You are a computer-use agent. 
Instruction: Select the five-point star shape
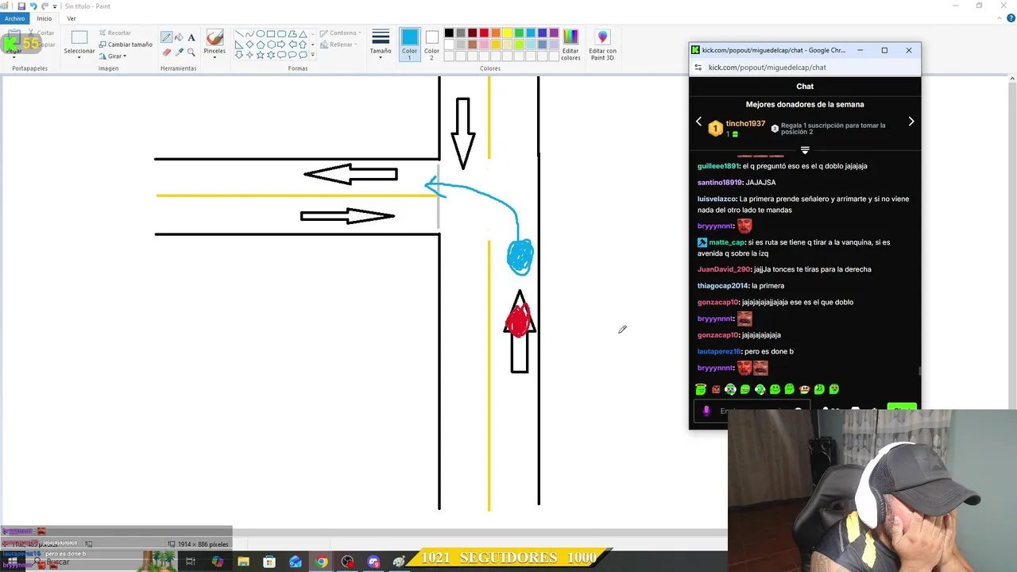pos(261,55)
